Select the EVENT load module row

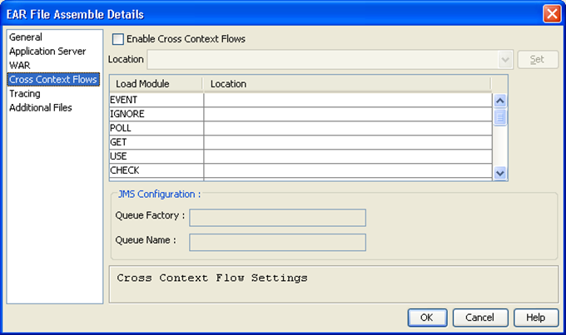coord(156,100)
